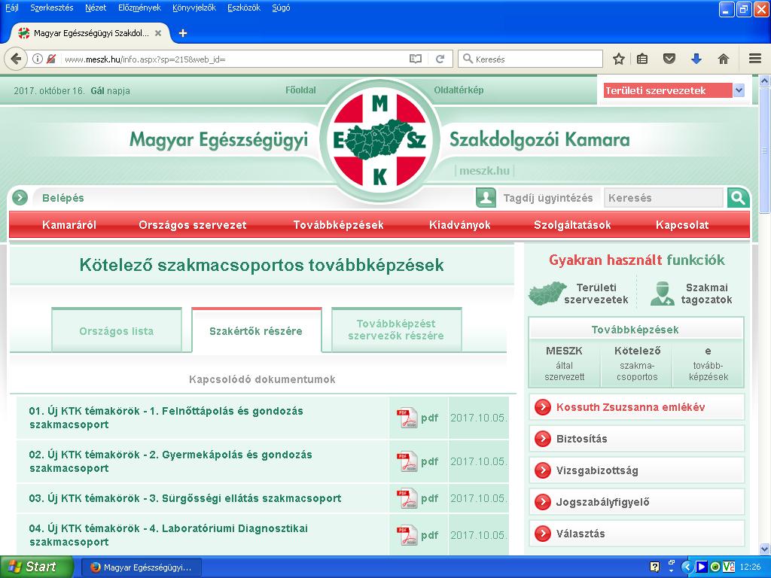Open the Szerkesztés menu

point(52,8)
